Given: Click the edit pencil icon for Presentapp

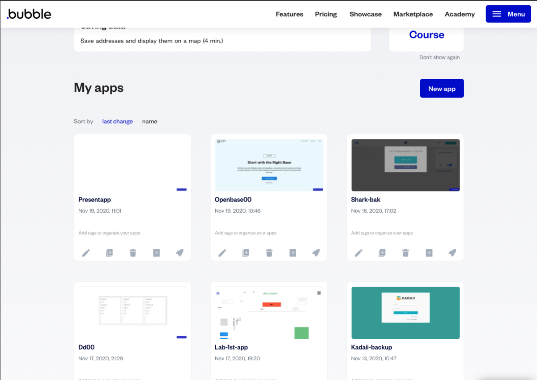Looking at the screenshot, I should click(86, 253).
